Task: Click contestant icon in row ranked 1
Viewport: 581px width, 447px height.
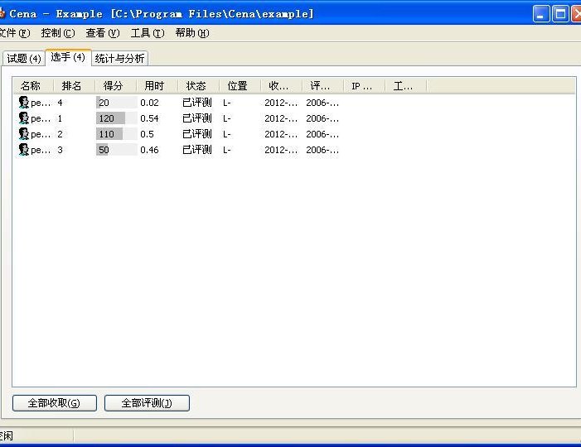Action: (24, 118)
